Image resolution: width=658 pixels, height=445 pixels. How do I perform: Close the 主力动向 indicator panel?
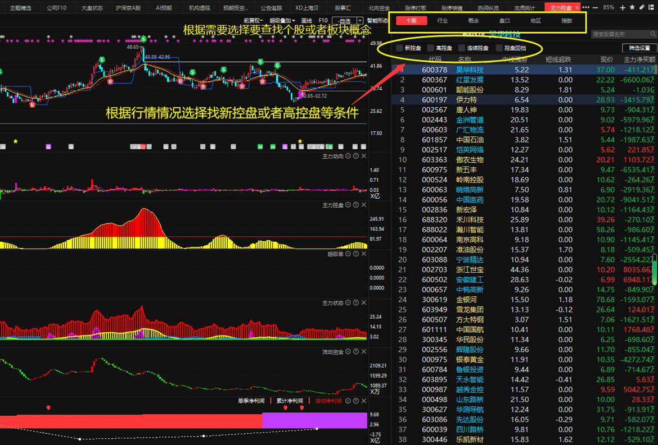point(364,156)
